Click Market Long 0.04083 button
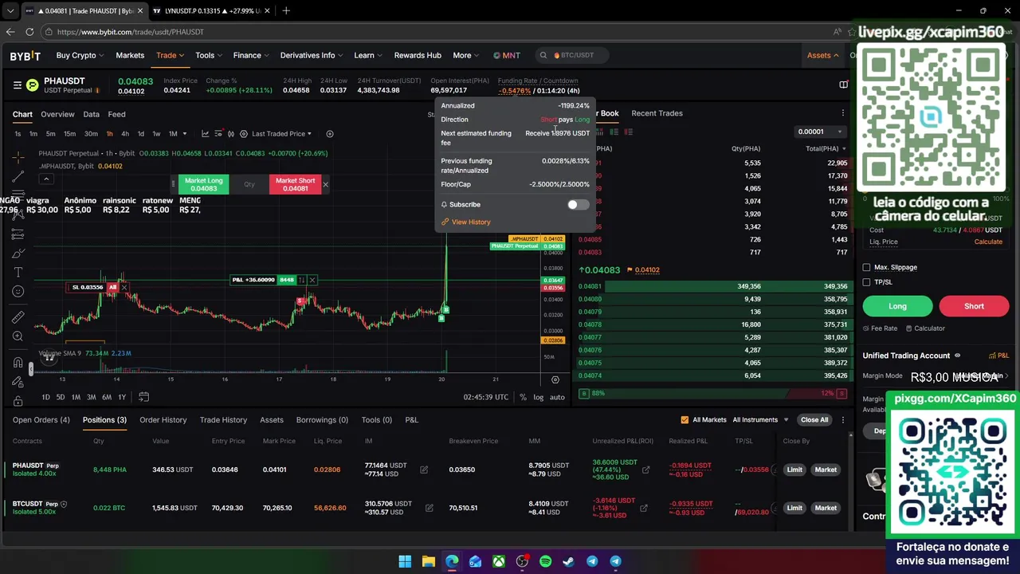The width and height of the screenshot is (1020, 574). click(204, 184)
